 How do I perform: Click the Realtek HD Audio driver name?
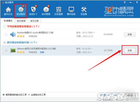pos(35,33)
